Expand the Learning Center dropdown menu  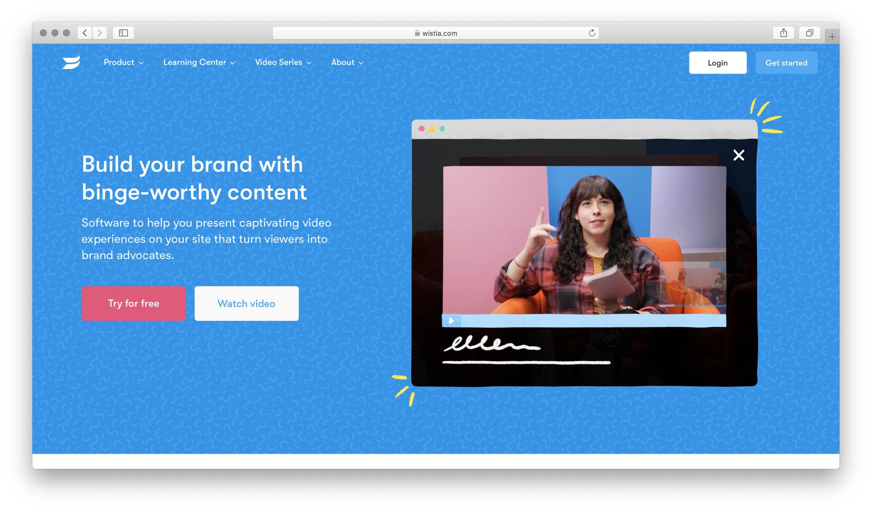(199, 62)
